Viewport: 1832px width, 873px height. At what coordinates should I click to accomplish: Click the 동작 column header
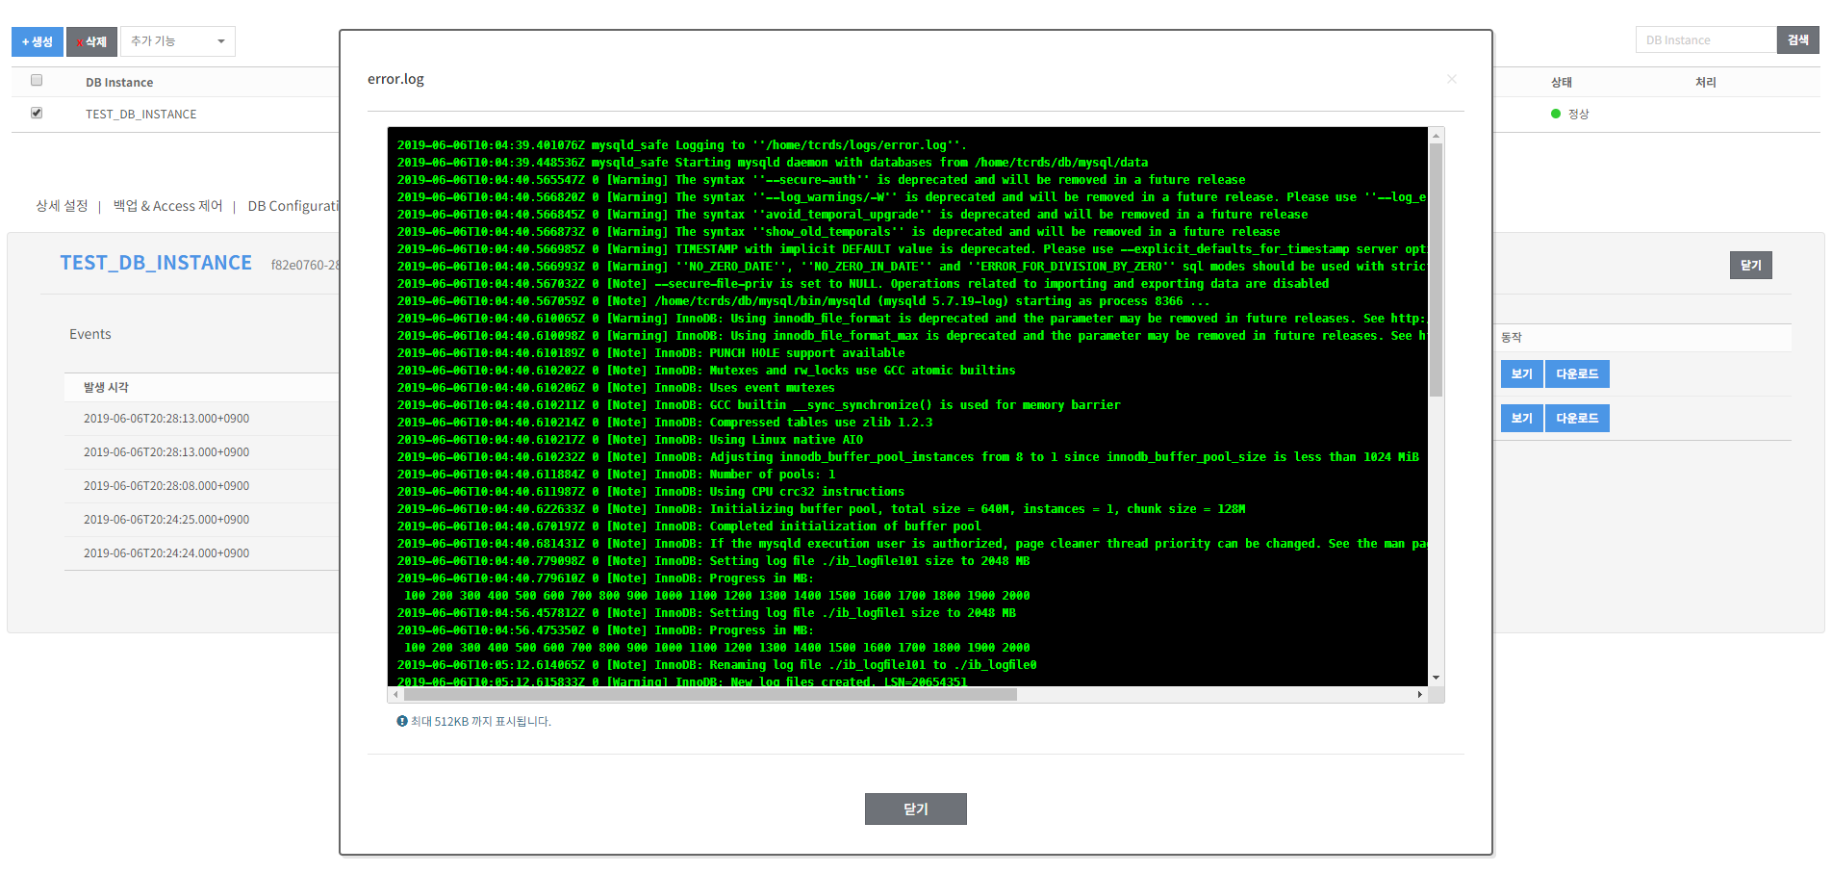1512,337
